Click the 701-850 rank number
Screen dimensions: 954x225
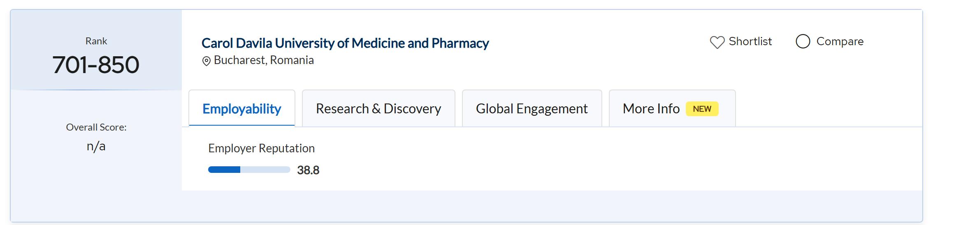[x=96, y=65]
